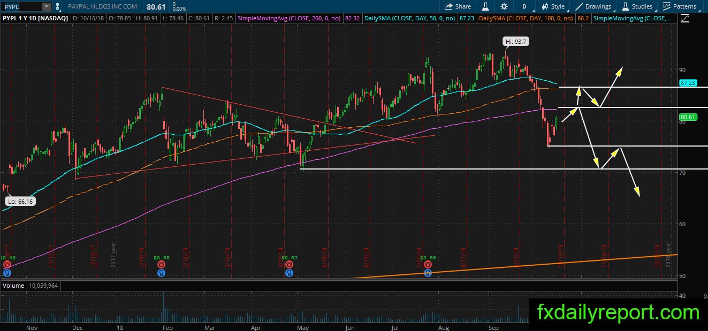Screen dimensions: 708x331
Task: Click the 80.61 last price bubble on axis
Action: pyautogui.click(x=687, y=117)
